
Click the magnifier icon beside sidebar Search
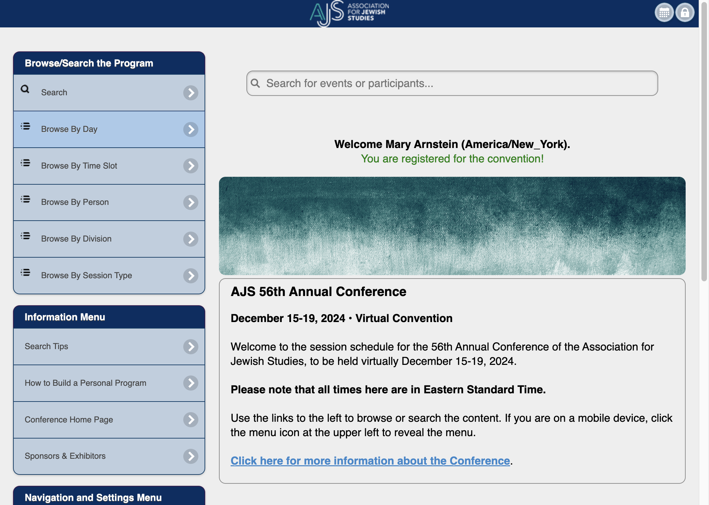(25, 89)
